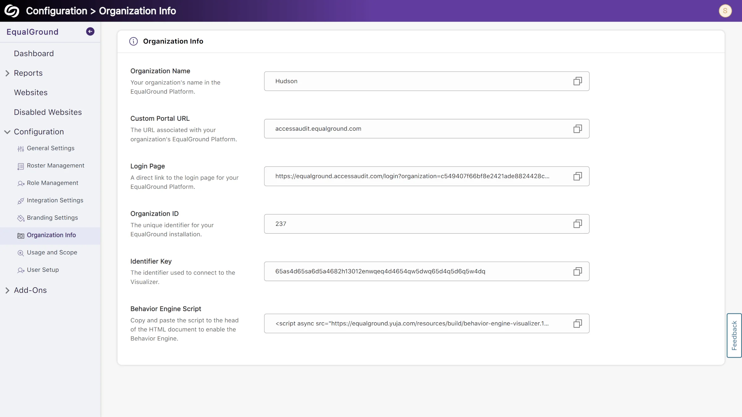Click the Identifier Key value field

[427, 272]
